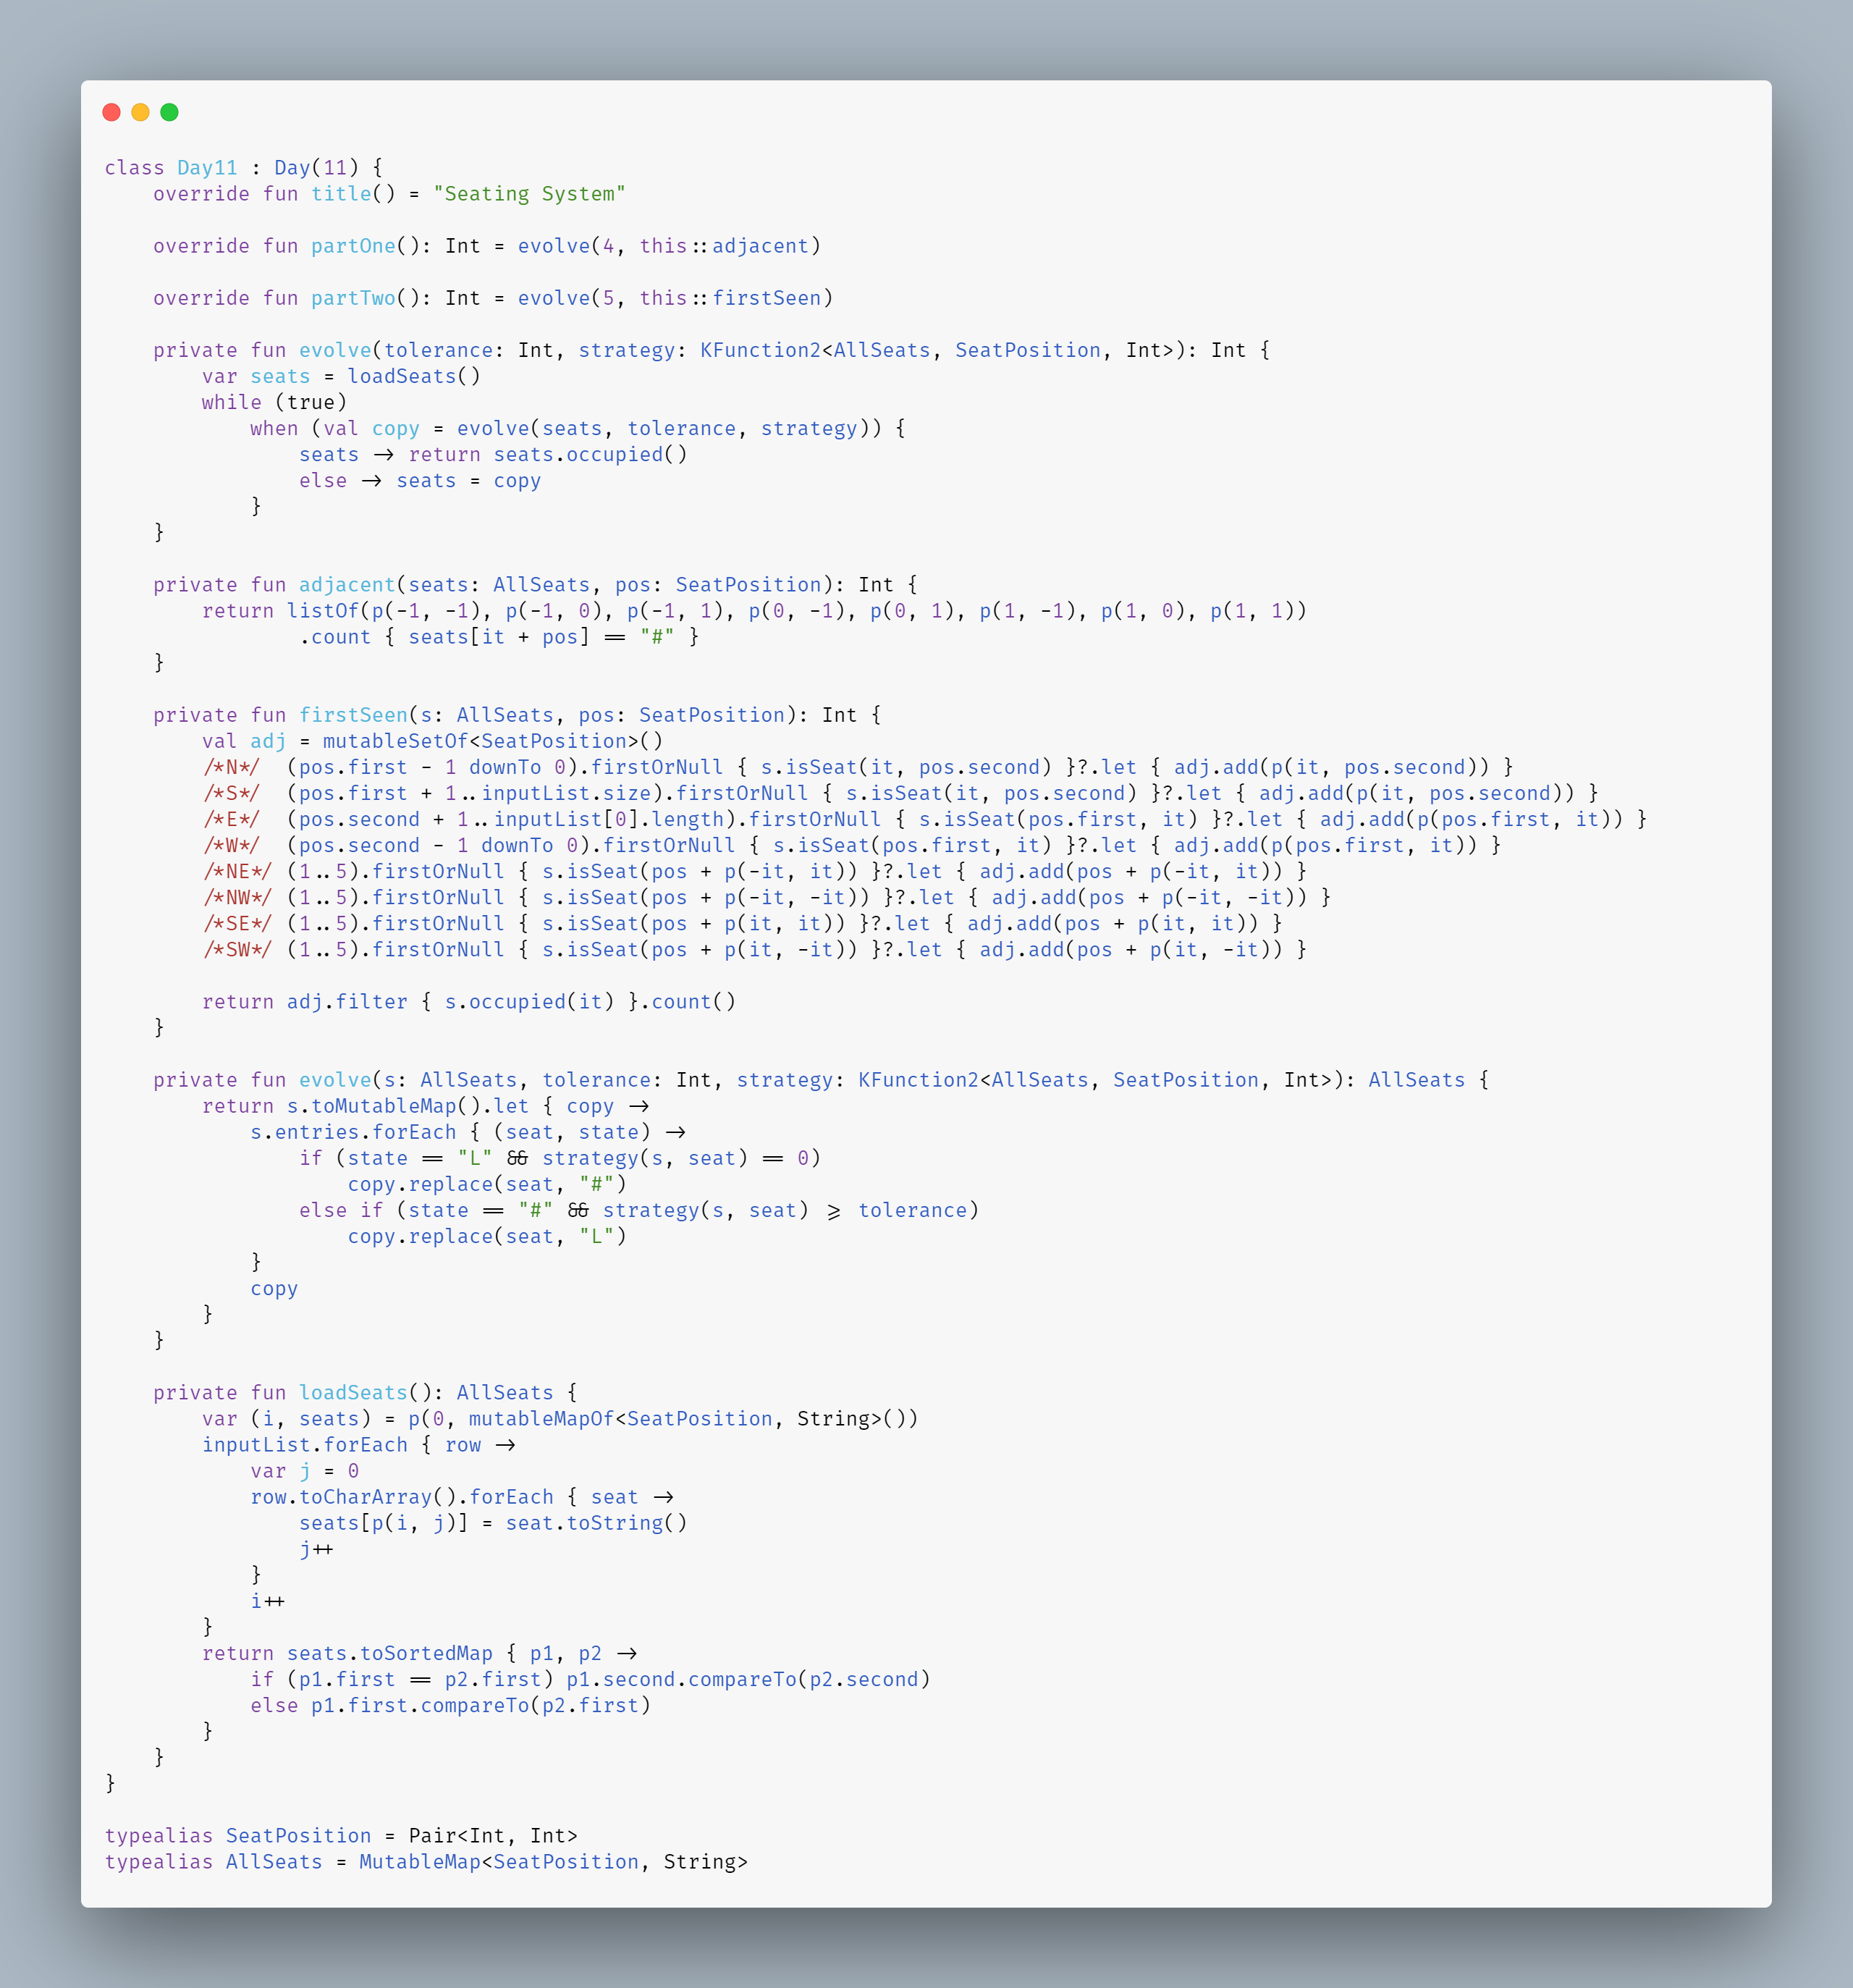The image size is (1853, 1988).
Task: Click the red close window dot
Action: point(112,112)
